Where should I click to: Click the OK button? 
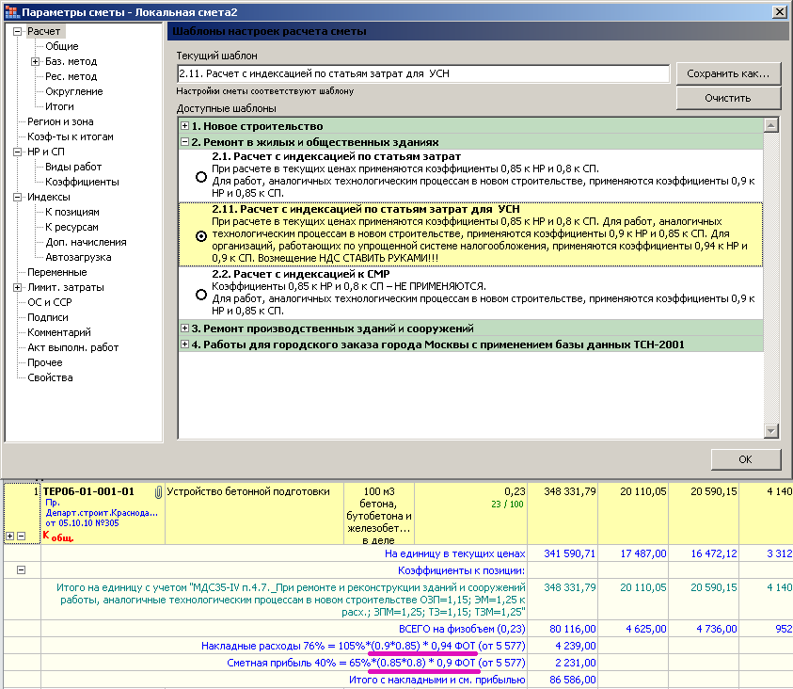[745, 459]
